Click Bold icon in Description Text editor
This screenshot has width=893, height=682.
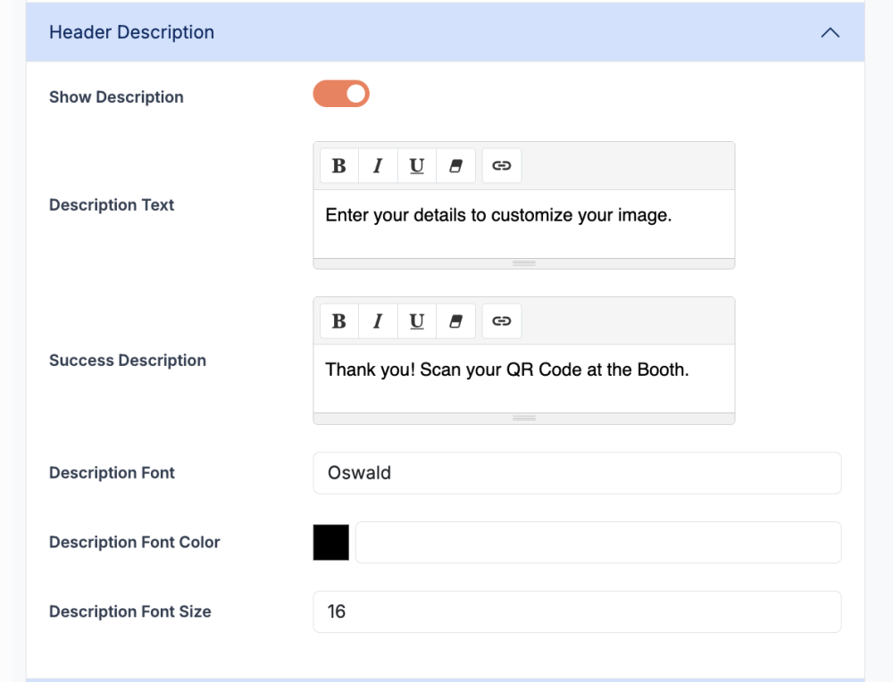pos(339,166)
